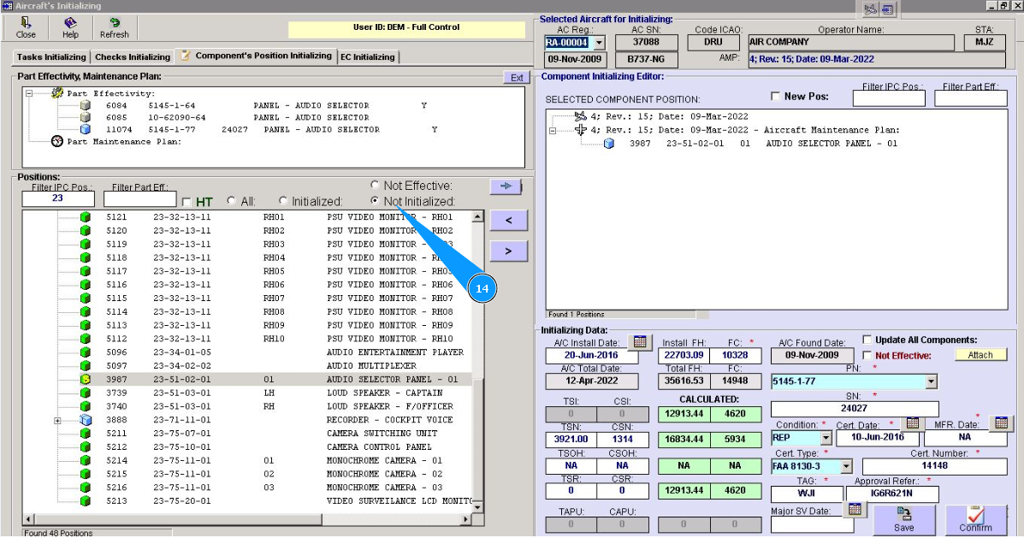Click the Refresh toolbar icon
The height and width of the screenshot is (538, 1024).
(x=114, y=27)
